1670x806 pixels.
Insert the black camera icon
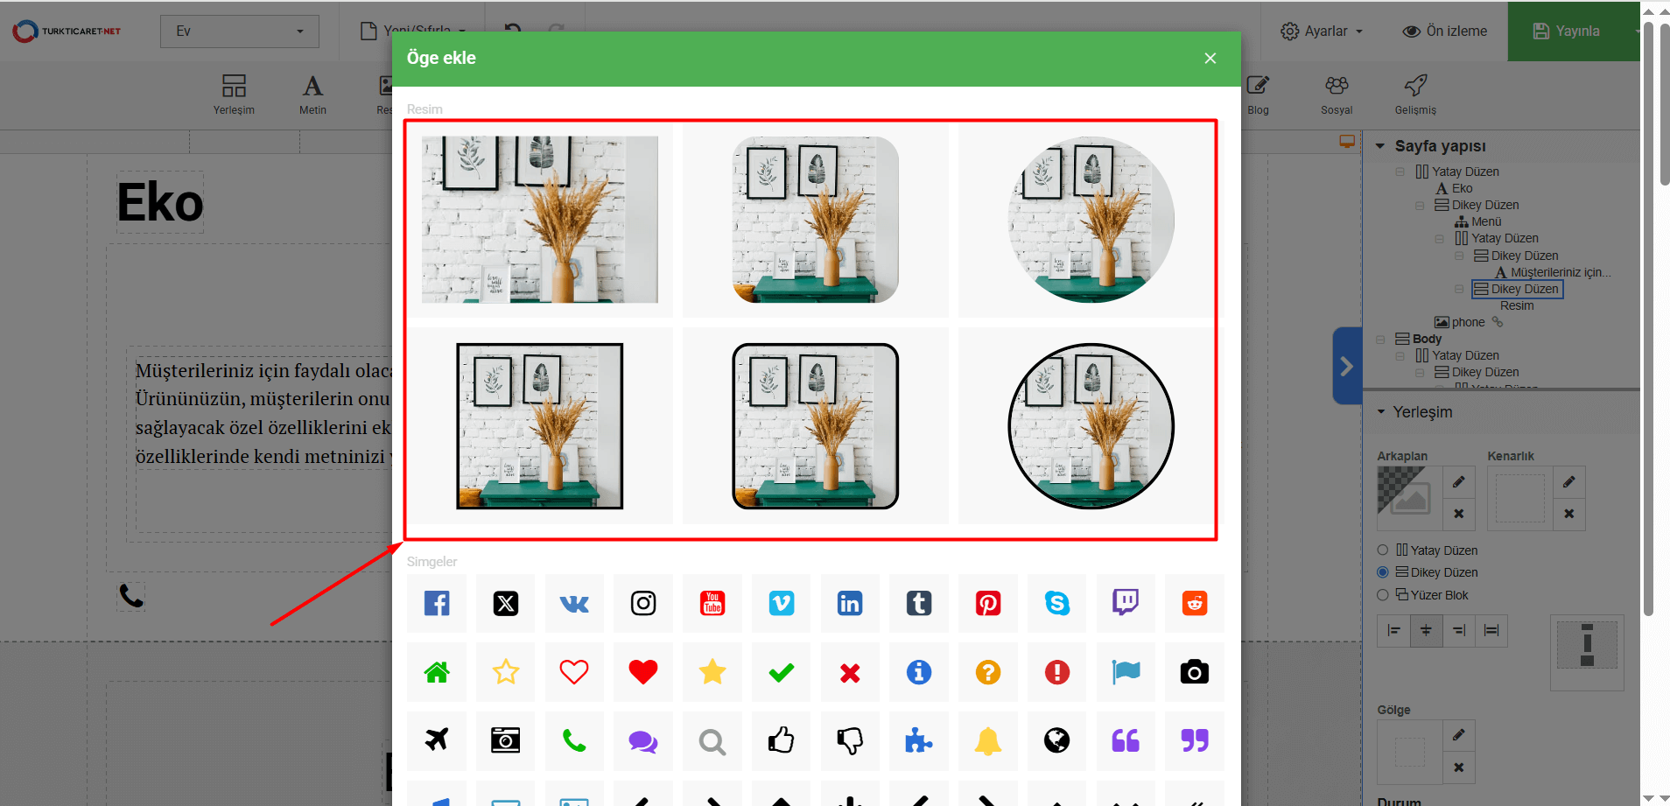1194,672
